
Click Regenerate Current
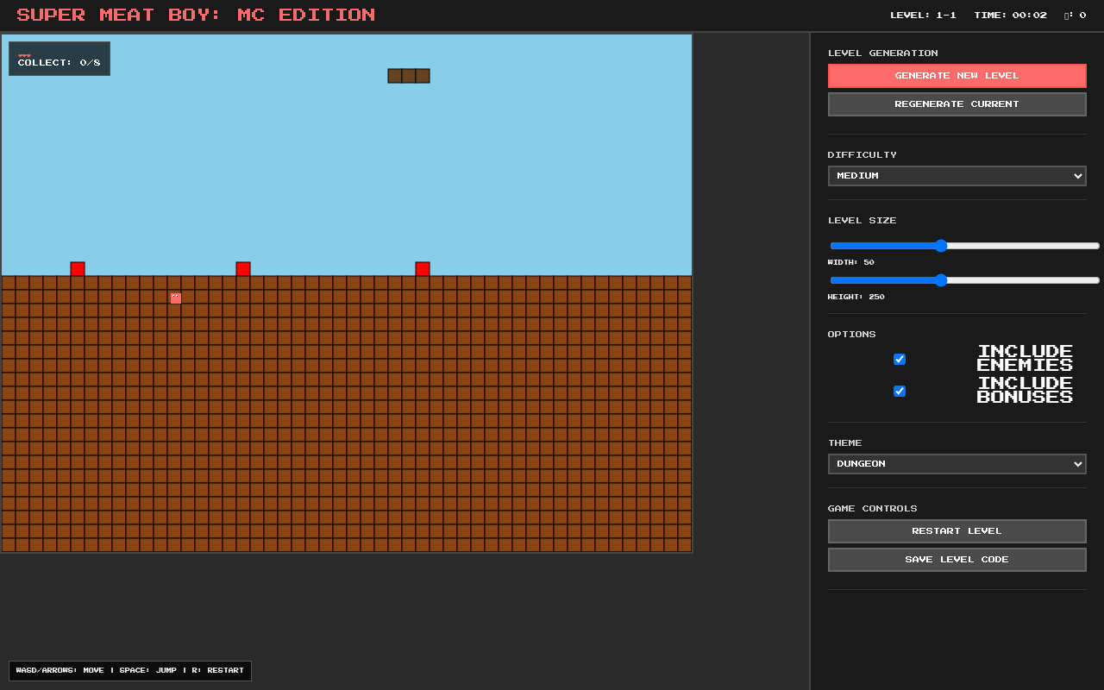point(957,103)
